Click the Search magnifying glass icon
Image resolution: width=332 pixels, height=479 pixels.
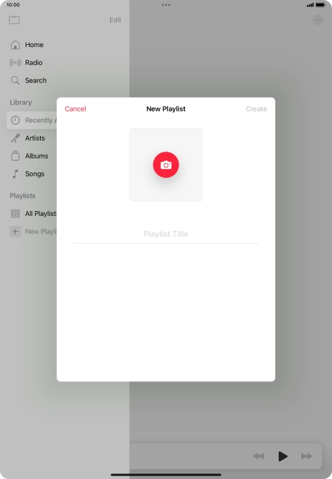(15, 80)
